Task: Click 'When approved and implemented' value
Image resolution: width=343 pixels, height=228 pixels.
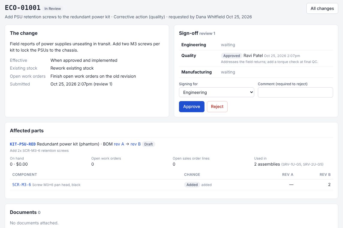Action: (84, 60)
